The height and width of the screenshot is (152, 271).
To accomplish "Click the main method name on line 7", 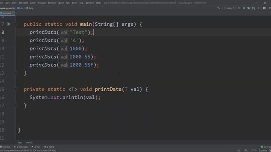I will [86, 24].
